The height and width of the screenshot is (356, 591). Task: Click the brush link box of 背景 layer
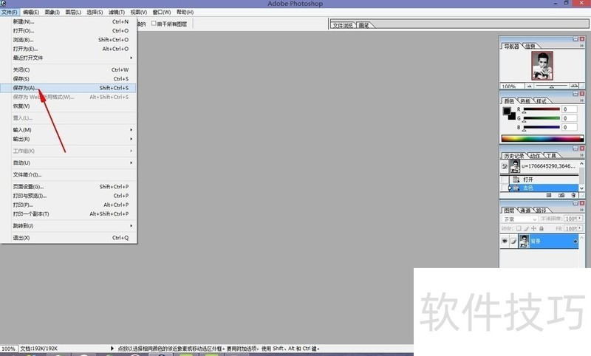(x=513, y=241)
